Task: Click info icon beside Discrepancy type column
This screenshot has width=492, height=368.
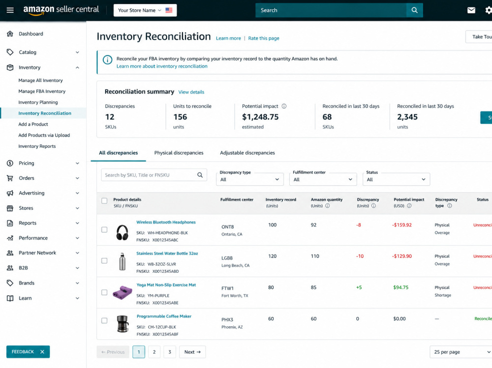Action: [450, 206]
